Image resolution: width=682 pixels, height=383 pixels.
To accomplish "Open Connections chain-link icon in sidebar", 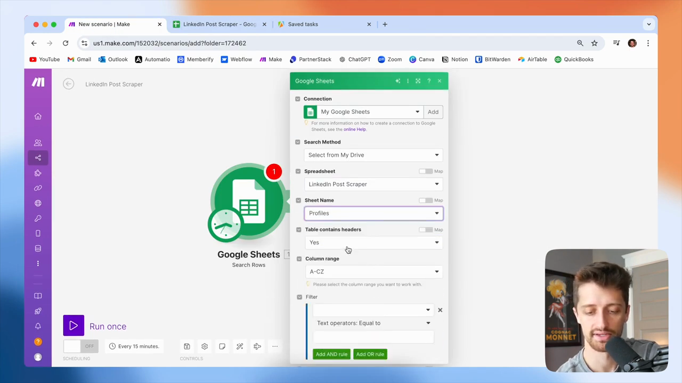I will tap(38, 188).
